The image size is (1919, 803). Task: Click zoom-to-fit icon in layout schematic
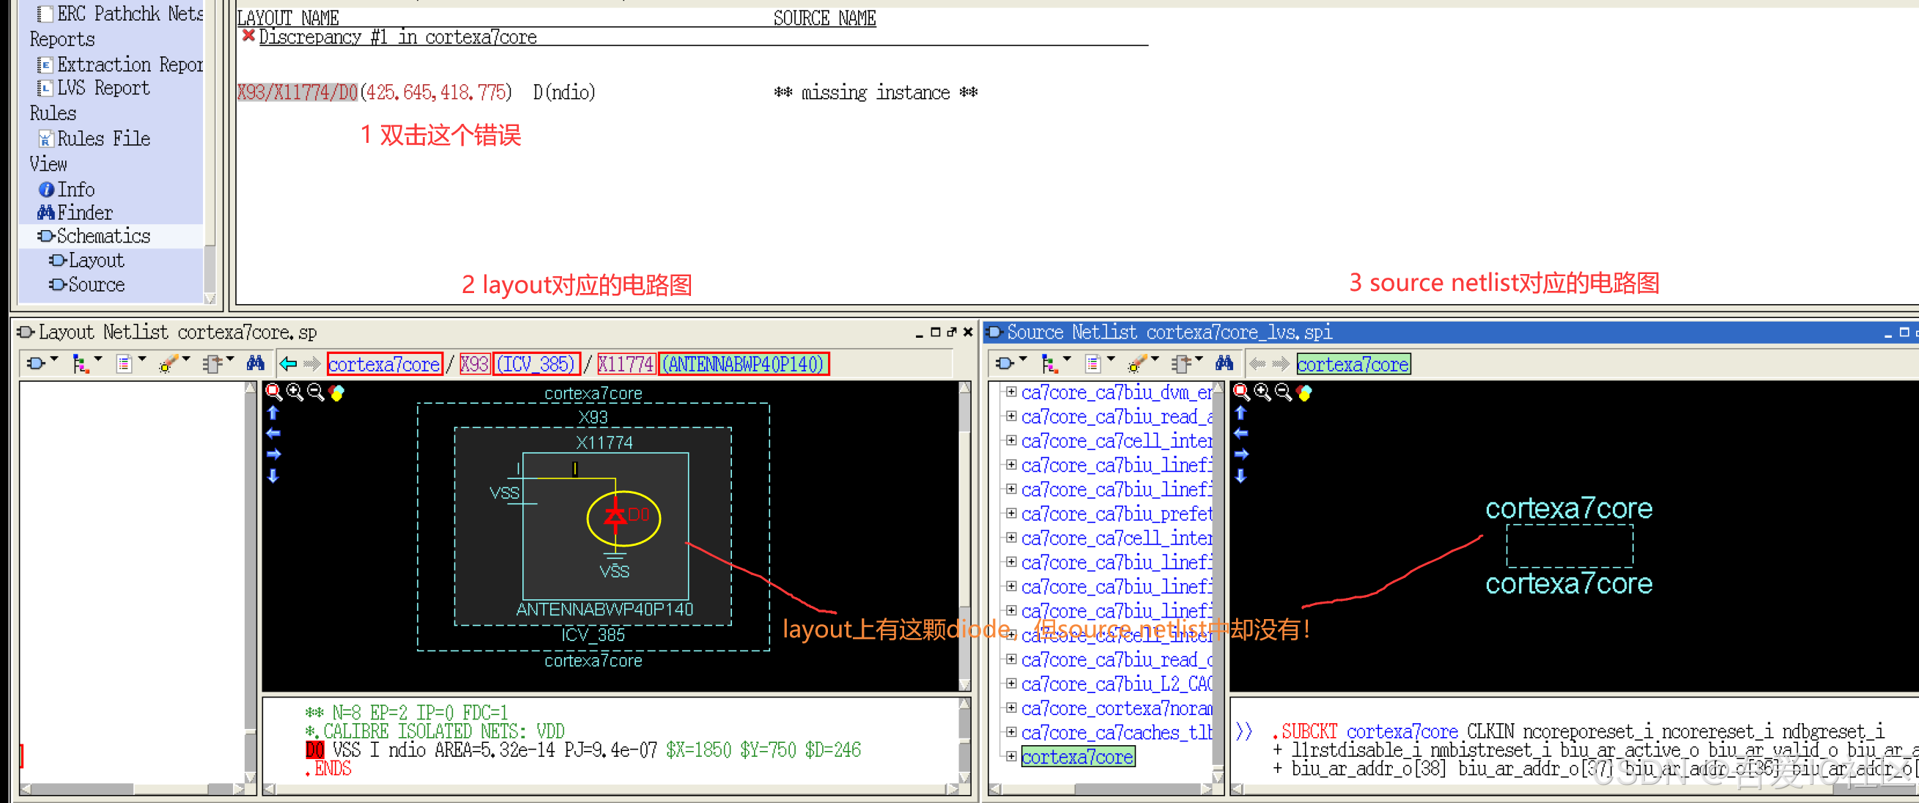coord(274,392)
